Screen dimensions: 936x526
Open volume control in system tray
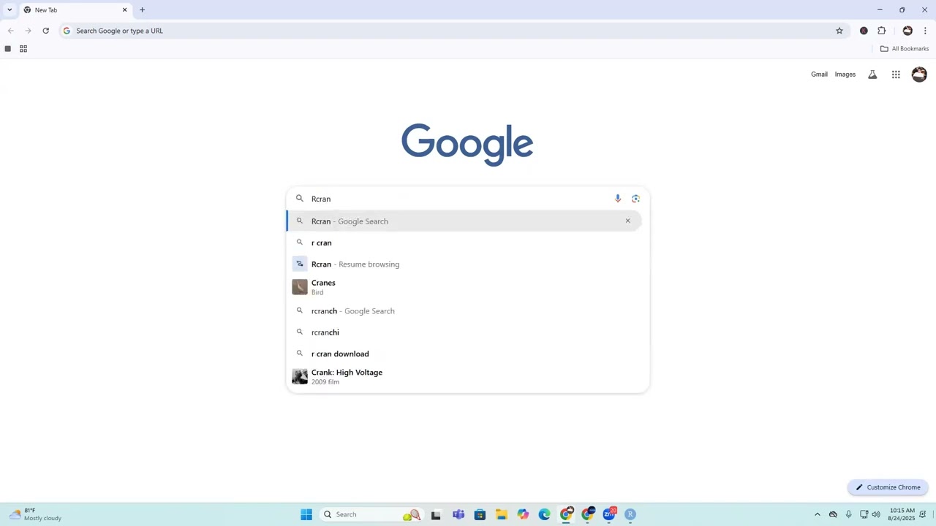click(876, 514)
